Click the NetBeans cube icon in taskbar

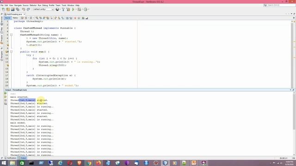165,163
